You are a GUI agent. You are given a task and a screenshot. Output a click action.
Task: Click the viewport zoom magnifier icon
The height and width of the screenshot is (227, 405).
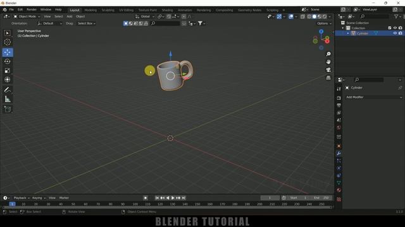point(328,54)
